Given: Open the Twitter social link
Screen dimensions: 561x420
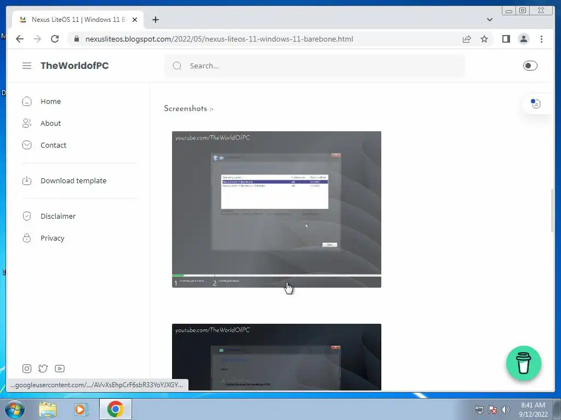Looking at the screenshot, I should (x=43, y=369).
